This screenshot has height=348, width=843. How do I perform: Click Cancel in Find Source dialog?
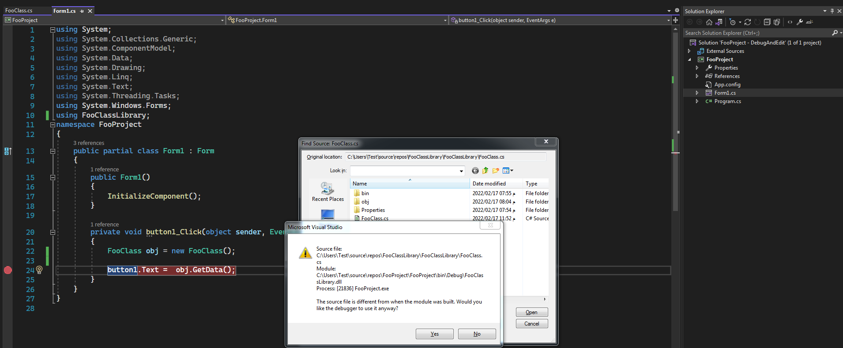coord(532,324)
